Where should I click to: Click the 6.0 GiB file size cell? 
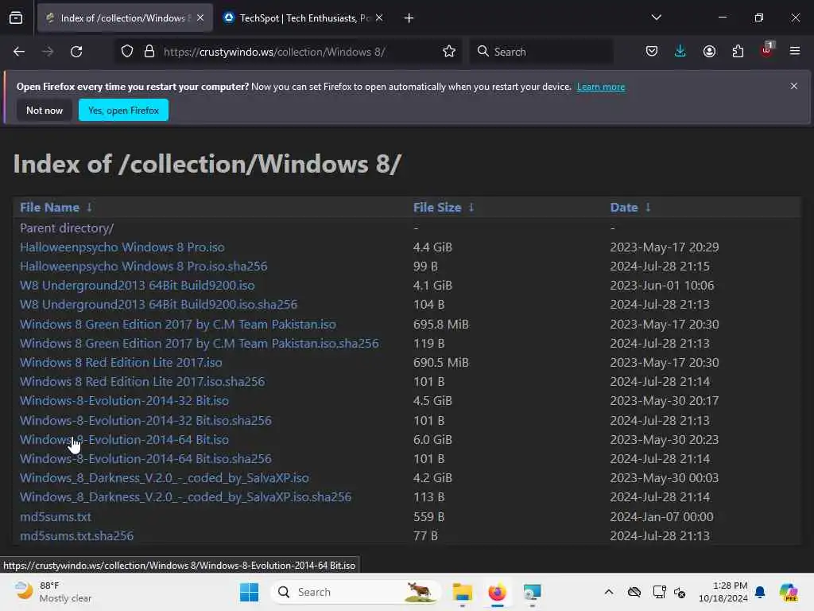pyautogui.click(x=432, y=439)
